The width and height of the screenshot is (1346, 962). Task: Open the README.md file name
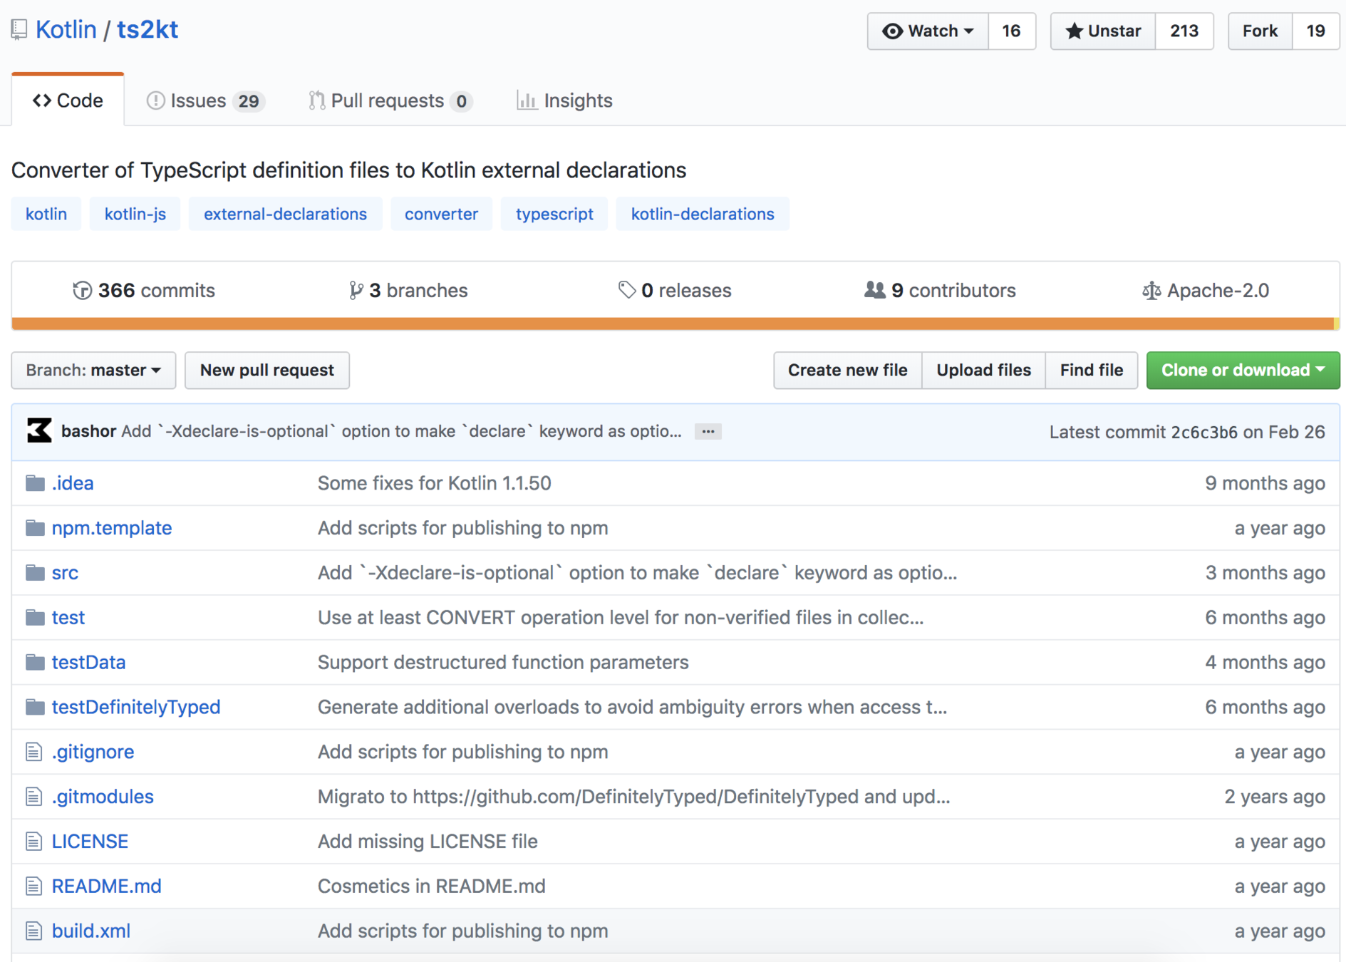107,886
